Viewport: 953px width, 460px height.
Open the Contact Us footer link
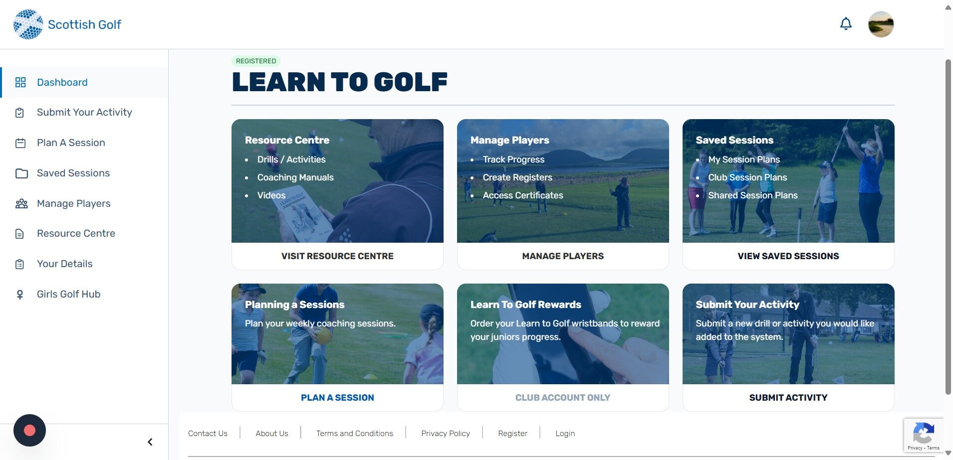point(208,434)
